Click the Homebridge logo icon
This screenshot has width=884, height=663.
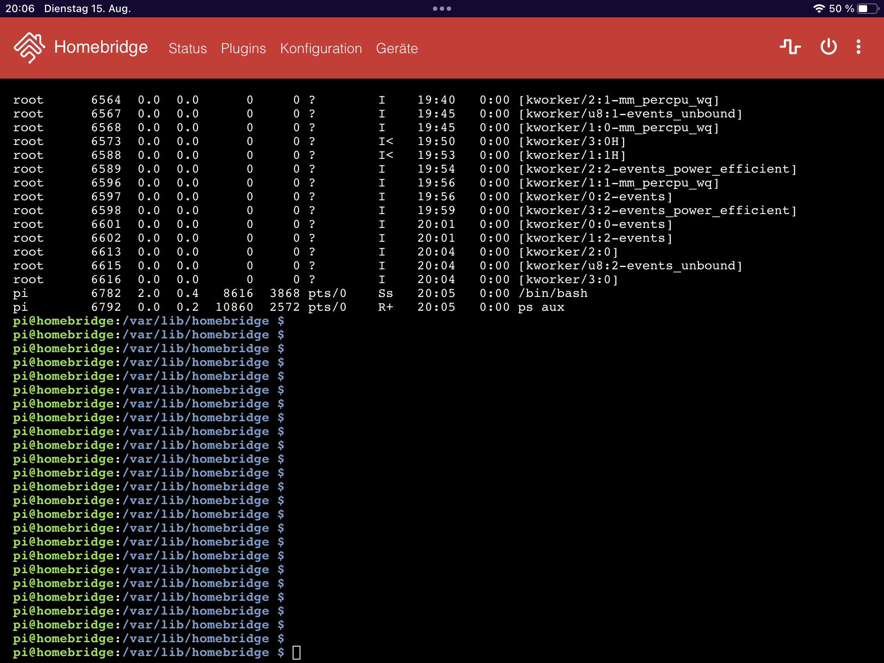click(x=29, y=47)
